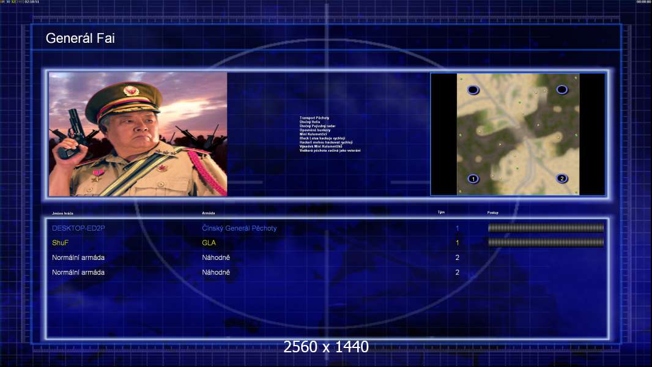This screenshot has height=367, width=652.
Task: Select player DESKTOP-ED2P in the list
Action: [x=78, y=228]
